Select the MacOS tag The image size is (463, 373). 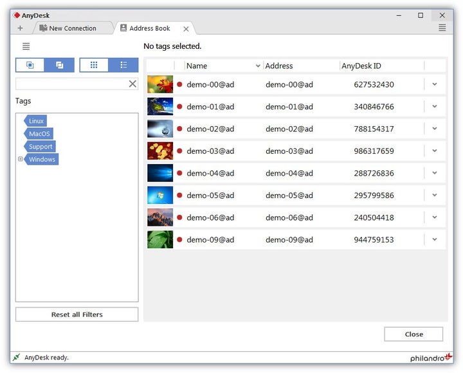point(39,134)
